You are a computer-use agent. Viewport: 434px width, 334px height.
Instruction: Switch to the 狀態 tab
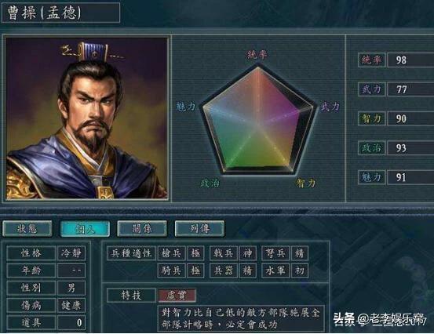click(27, 229)
